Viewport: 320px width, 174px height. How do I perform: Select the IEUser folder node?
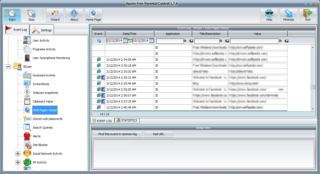pos(27,67)
